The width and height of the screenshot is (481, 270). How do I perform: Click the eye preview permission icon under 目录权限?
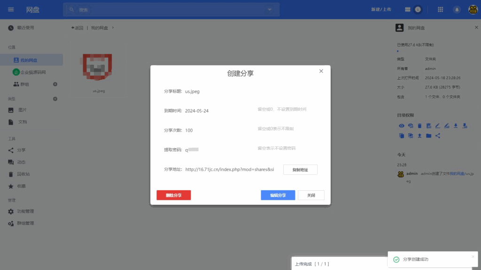[401, 125]
